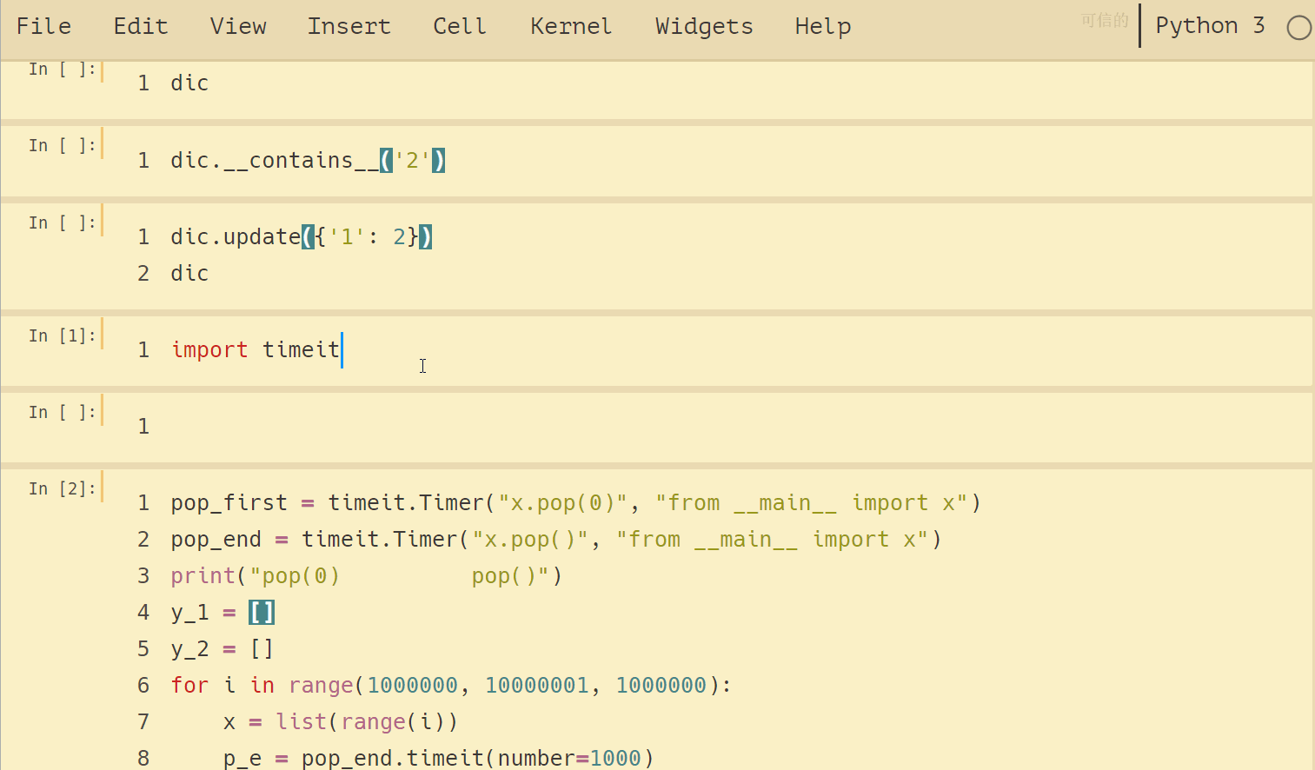Click the kernel idle indicator circle

point(1298,28)
